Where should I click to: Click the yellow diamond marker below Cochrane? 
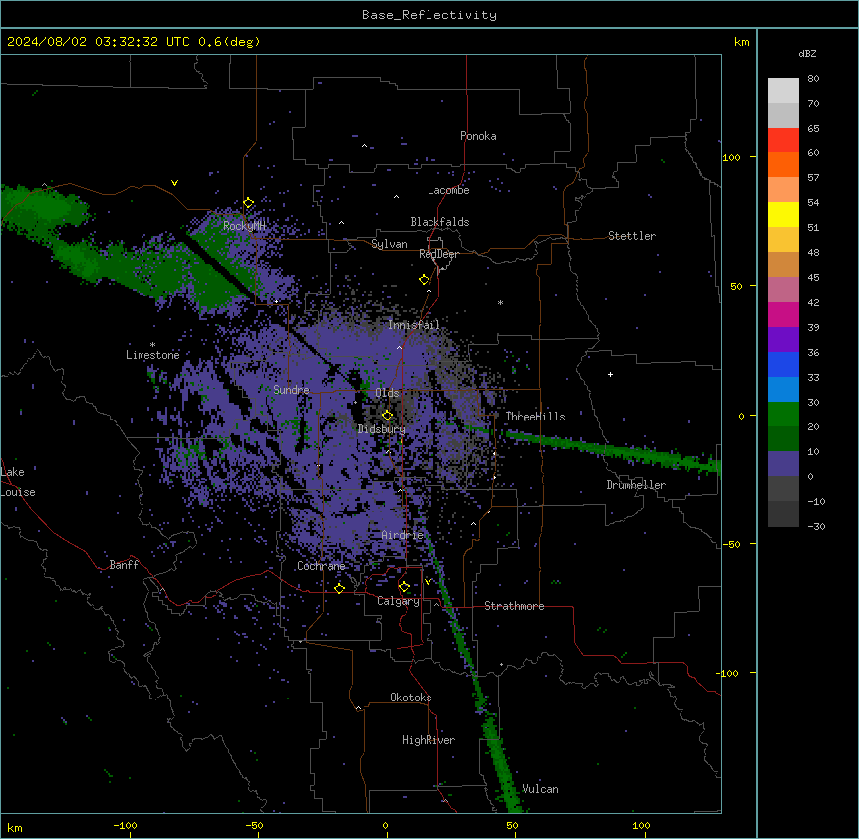[339, 588]
